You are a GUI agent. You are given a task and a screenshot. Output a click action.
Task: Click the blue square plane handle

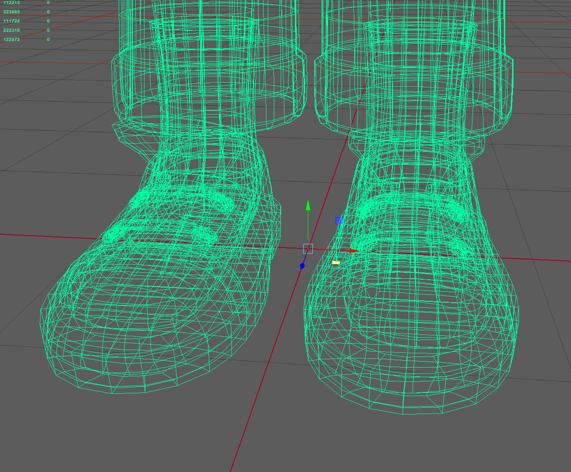pyautogui.click(x=339, y=221)
